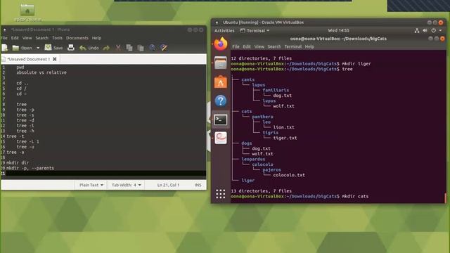Click the 'absolute vs relative' line
This screenshot has width=450, height=253.
tap(41, 72)
